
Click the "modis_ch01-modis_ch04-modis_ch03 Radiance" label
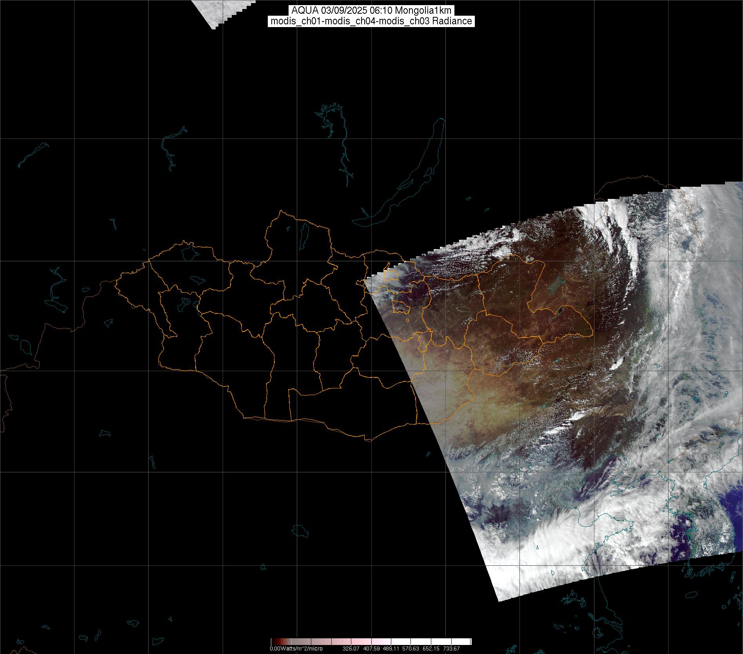(371, 21)
